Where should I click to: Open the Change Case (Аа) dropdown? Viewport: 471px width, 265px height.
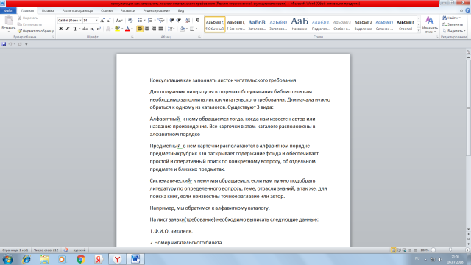click(119, 21)
